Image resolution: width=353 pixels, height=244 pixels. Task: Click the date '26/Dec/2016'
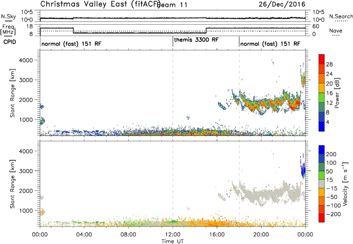pos(282,4)
